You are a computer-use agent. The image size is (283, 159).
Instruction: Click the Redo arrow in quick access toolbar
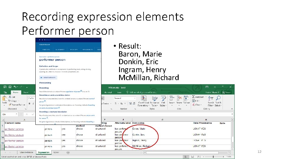[21, 87]
